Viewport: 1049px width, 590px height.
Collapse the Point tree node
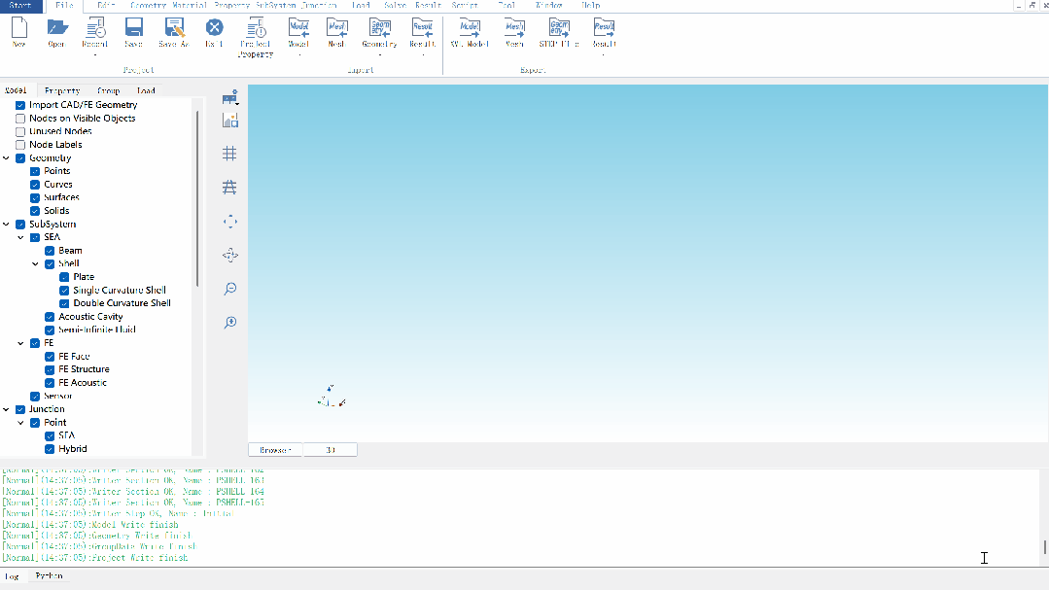pos(20,423)
